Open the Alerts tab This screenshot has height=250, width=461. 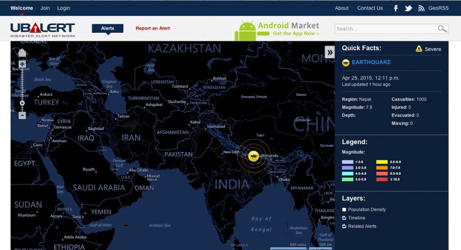pyautogui.click(x=108, y=28)
